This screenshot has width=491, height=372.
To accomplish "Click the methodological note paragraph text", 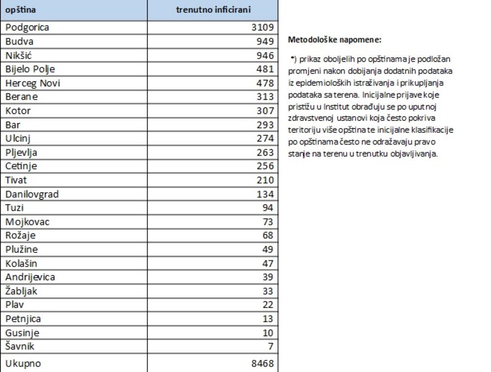I will [x=371, y=106].
